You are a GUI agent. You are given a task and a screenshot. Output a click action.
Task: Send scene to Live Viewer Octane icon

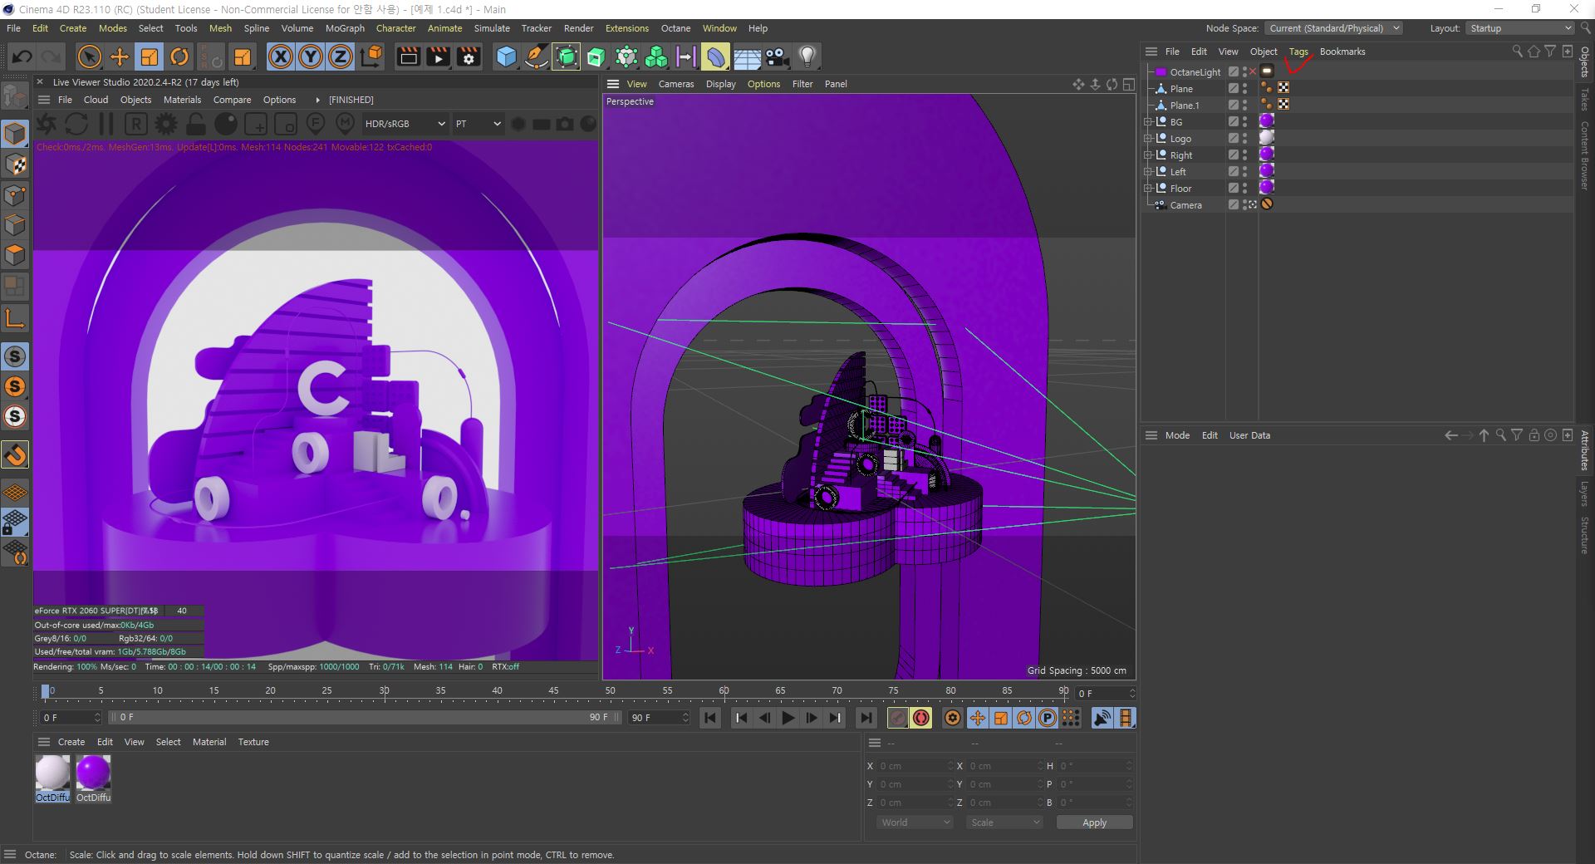[x=47, y=124]
